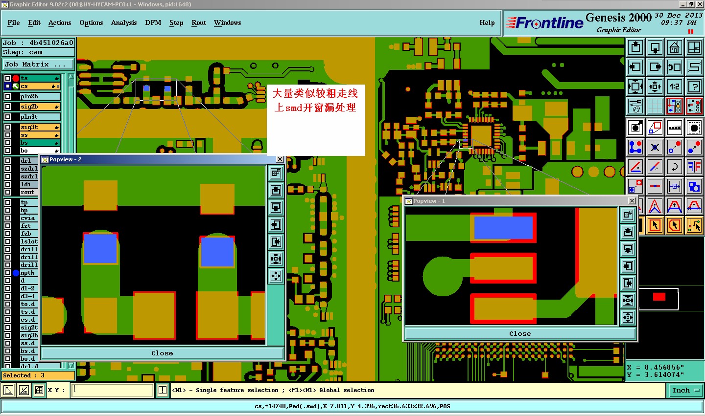Click Close in the Popview - 1 window
The image size is (705, 416).
click(x=520, y=333)
